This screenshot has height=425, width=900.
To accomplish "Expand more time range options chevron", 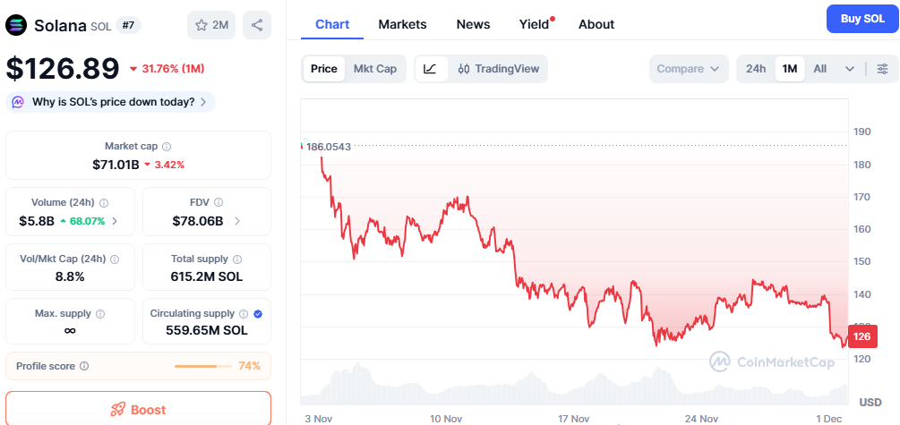I will tap(850, 69).
